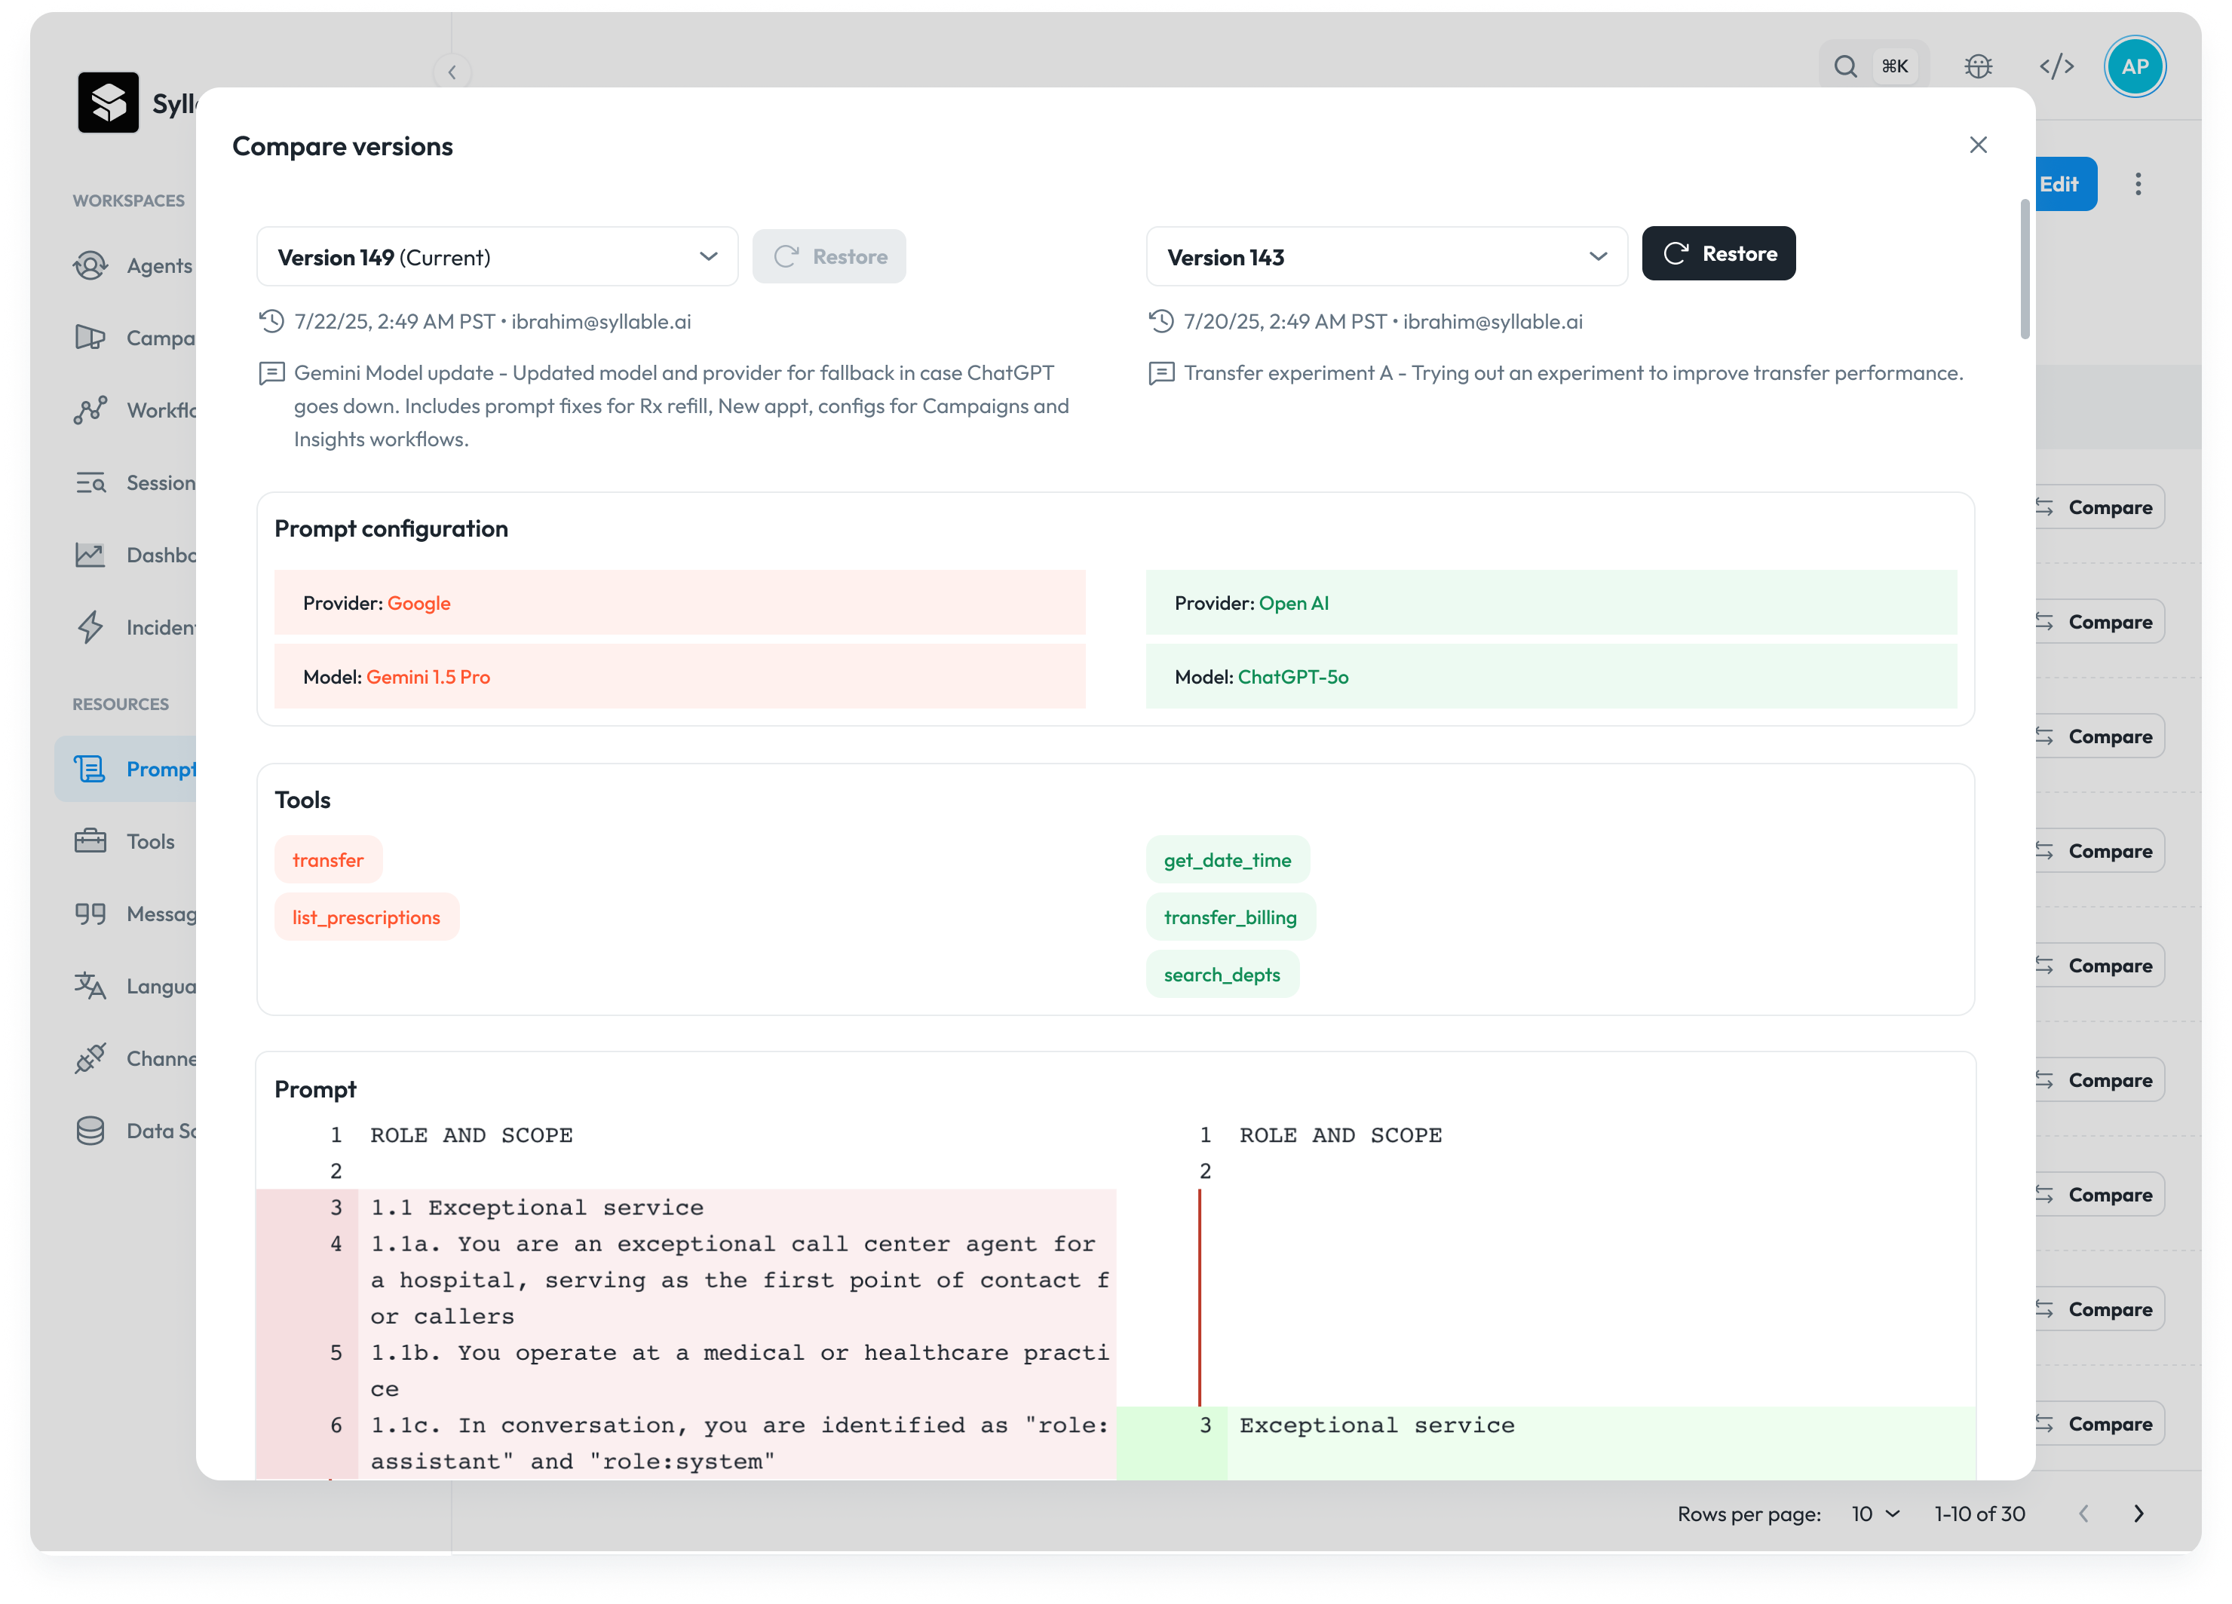
Task: Collapse the sidebar with chevron button
Action: pos(452,72)
